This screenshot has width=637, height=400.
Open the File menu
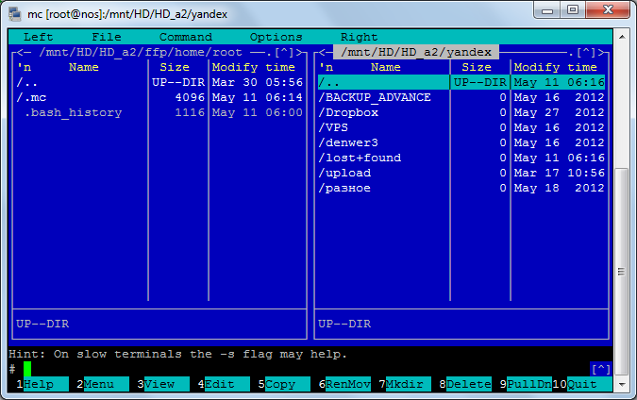pos(107,37)
